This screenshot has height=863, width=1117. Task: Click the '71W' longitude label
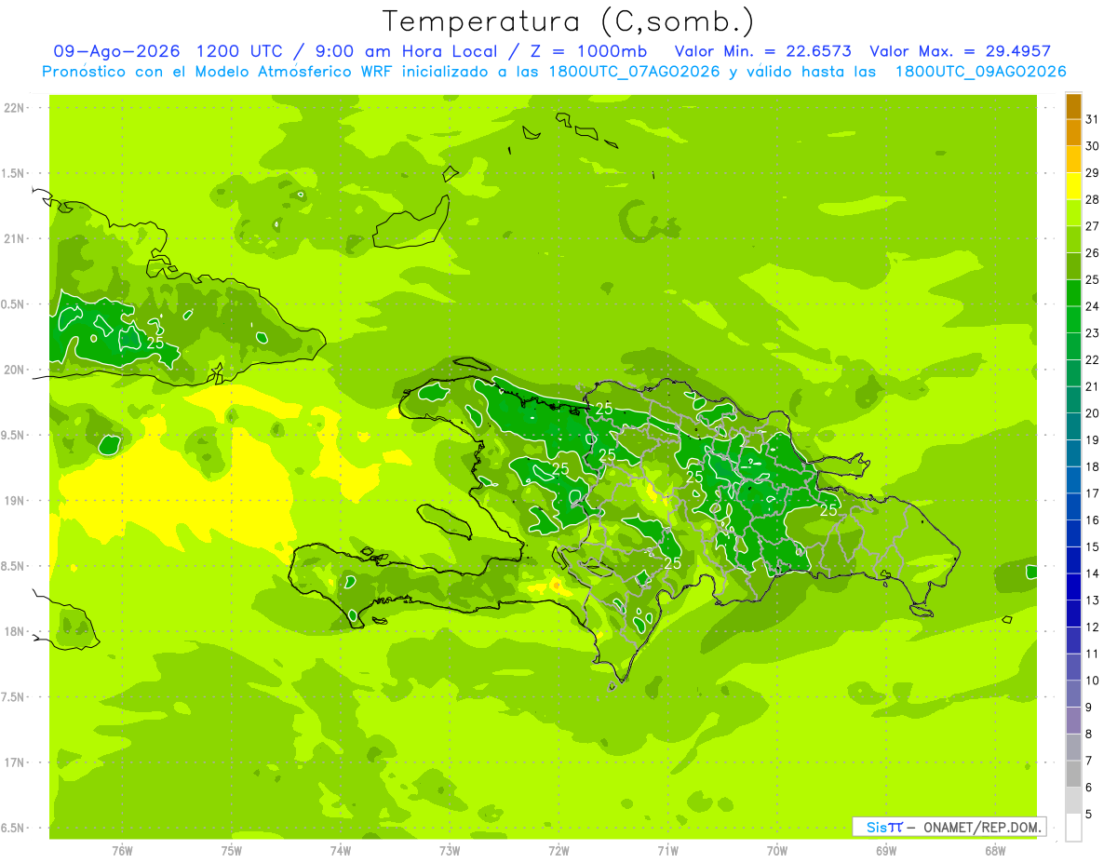[667, 850]
